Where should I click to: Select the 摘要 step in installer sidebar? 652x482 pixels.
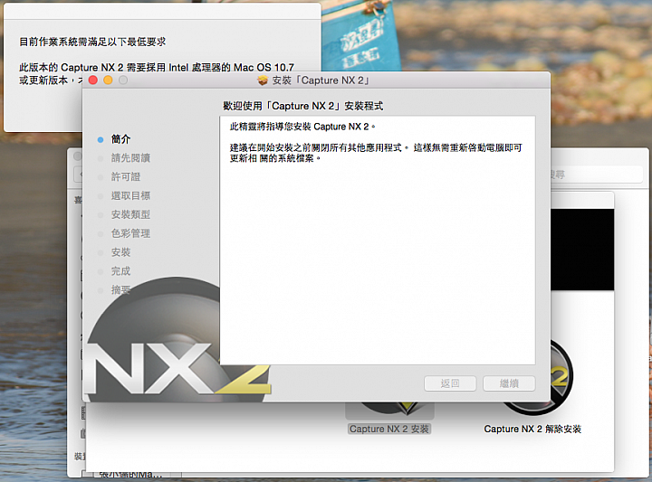tap(120, 289)
